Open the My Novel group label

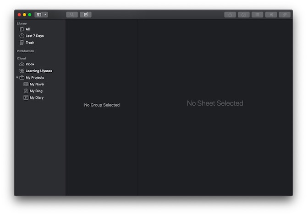coord(37,84)
